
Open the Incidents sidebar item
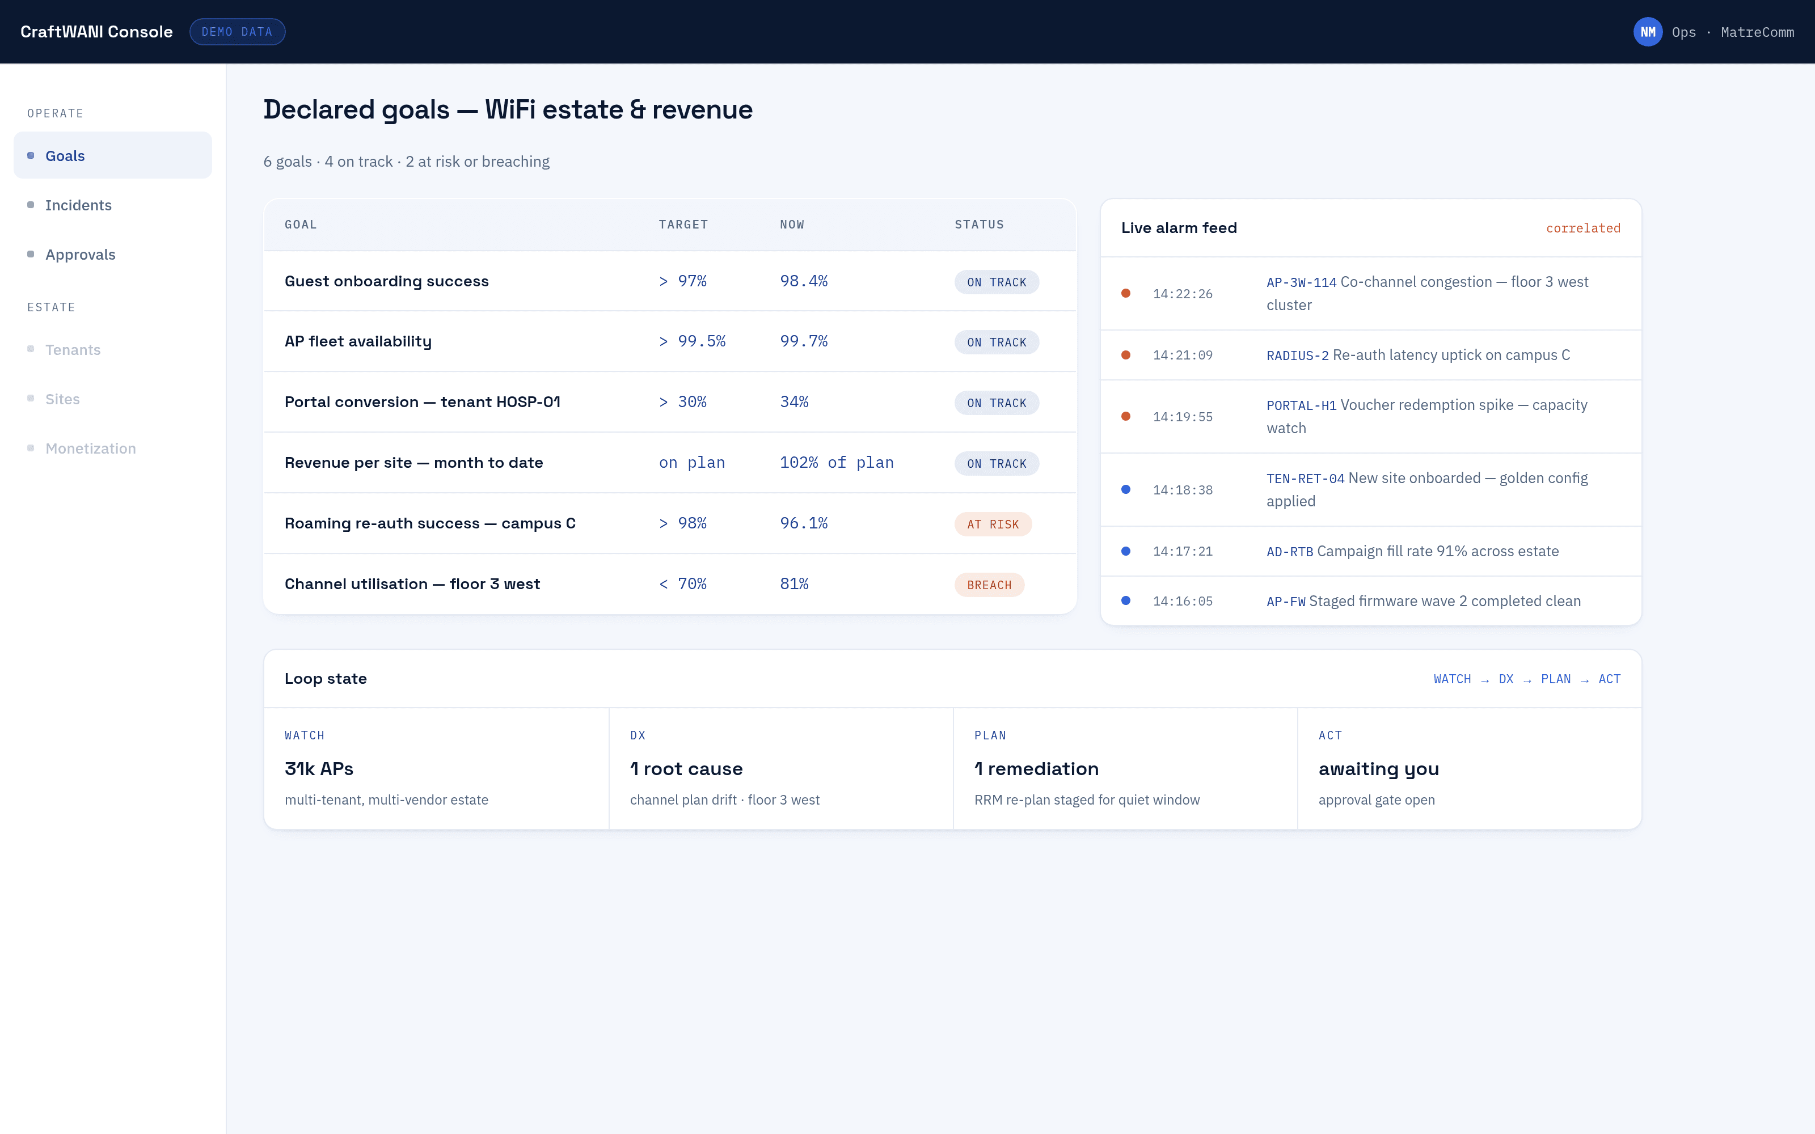112,205
